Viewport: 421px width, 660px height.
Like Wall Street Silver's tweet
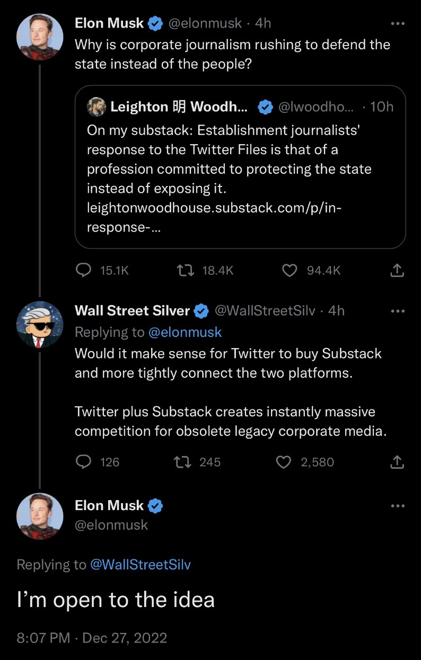(x=284, y=462)
